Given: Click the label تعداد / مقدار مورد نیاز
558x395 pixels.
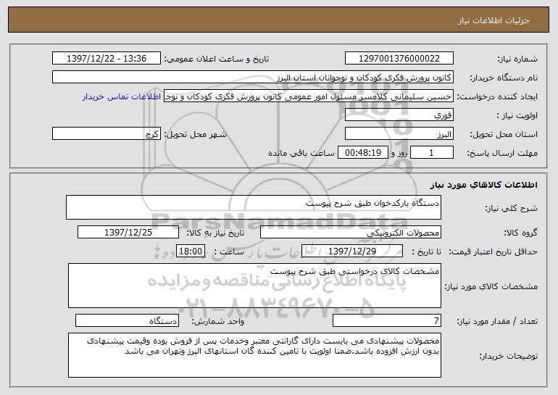Looking at the screenshot, I should tap(497, 321).
